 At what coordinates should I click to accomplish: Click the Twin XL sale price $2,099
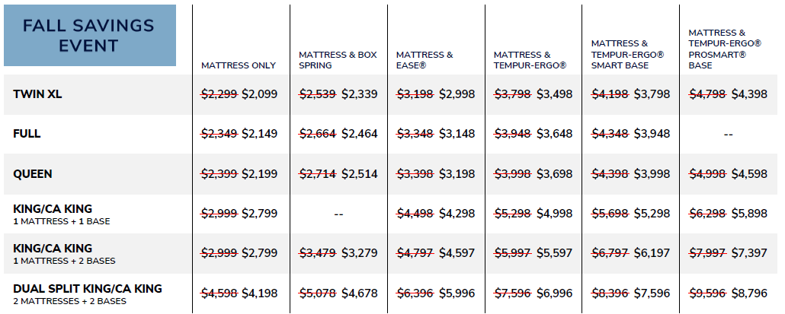pyautogui.click(x=260, y=94)
